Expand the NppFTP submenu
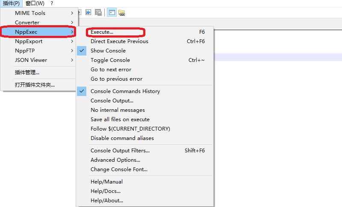Viewport: 342px width, 207px height. pos(38,51)
